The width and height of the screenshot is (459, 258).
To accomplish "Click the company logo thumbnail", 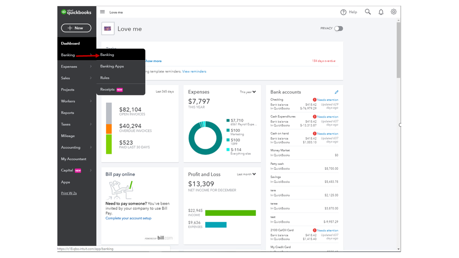I will coord(108,28).
